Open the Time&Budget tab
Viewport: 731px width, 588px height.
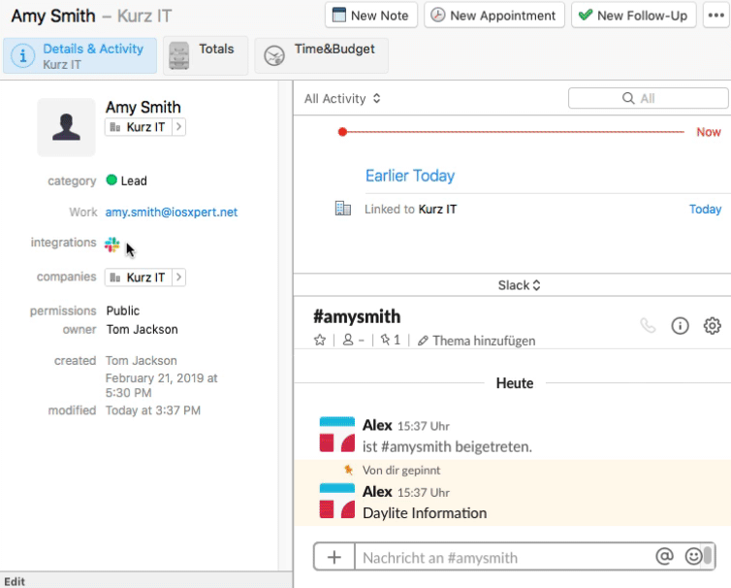tap(321, 56)
